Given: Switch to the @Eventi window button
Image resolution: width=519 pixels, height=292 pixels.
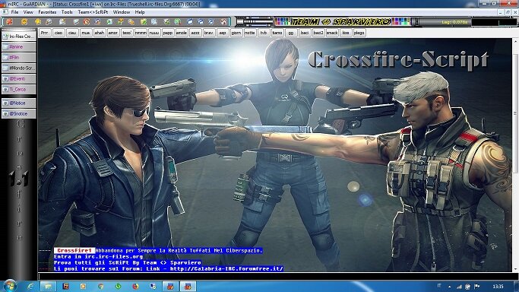Looking at the screenshot, I should click(19, 78).
